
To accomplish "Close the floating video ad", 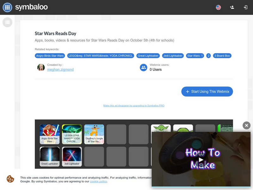I will pos(246,125).
